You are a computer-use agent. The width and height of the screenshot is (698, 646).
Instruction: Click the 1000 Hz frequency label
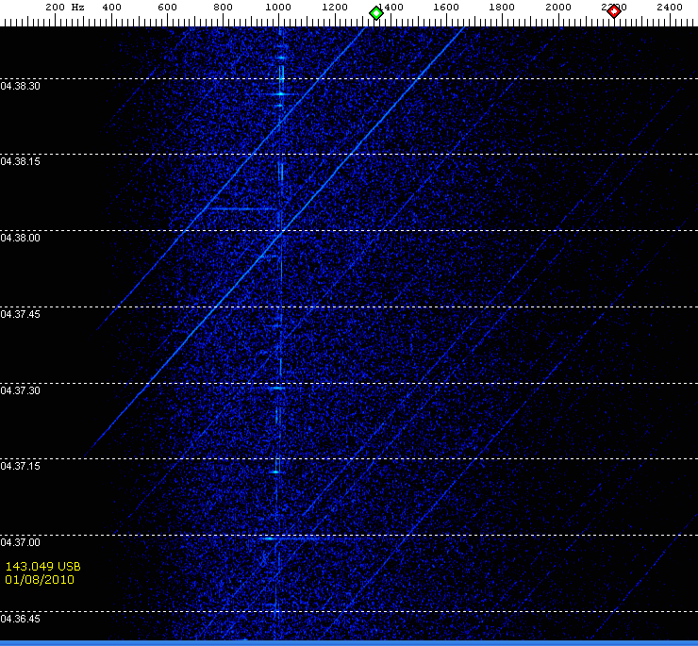point(278,8)
